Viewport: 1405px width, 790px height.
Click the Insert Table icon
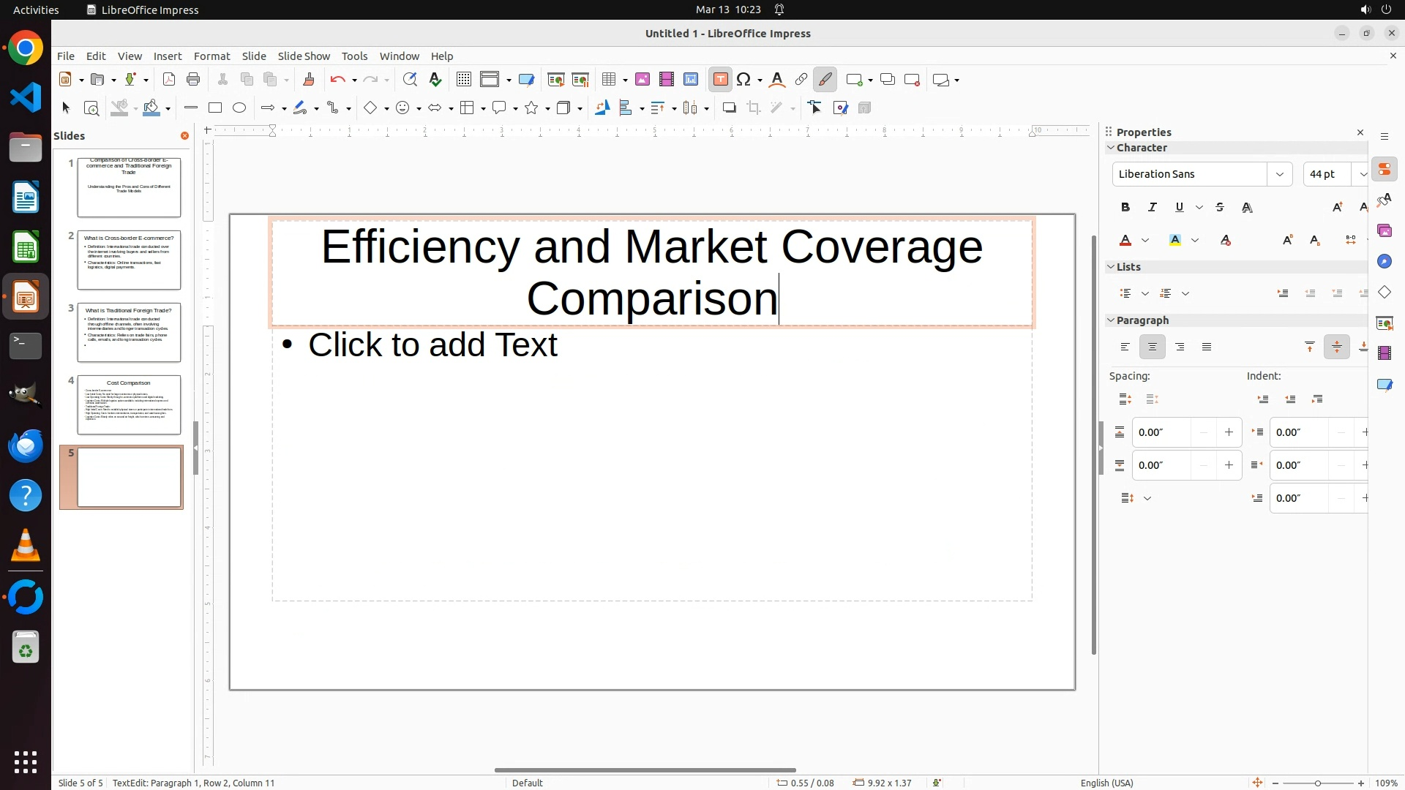click(608, 80)
